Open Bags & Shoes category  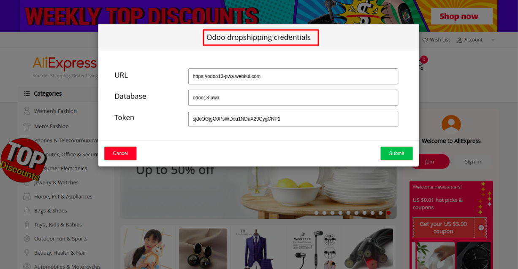coord(51,211)
